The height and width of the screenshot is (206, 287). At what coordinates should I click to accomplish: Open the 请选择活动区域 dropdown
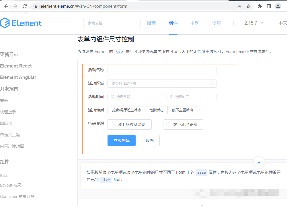[x=162, y=83]
